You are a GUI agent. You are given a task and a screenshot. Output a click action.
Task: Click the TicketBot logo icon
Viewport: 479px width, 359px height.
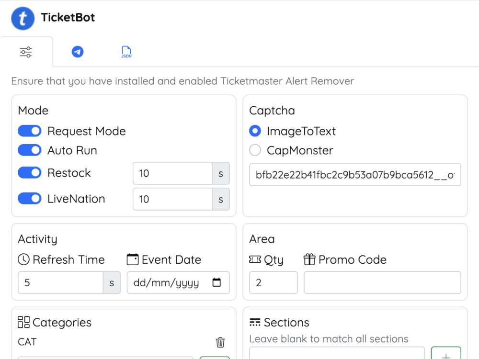click(x=23, y=18)
